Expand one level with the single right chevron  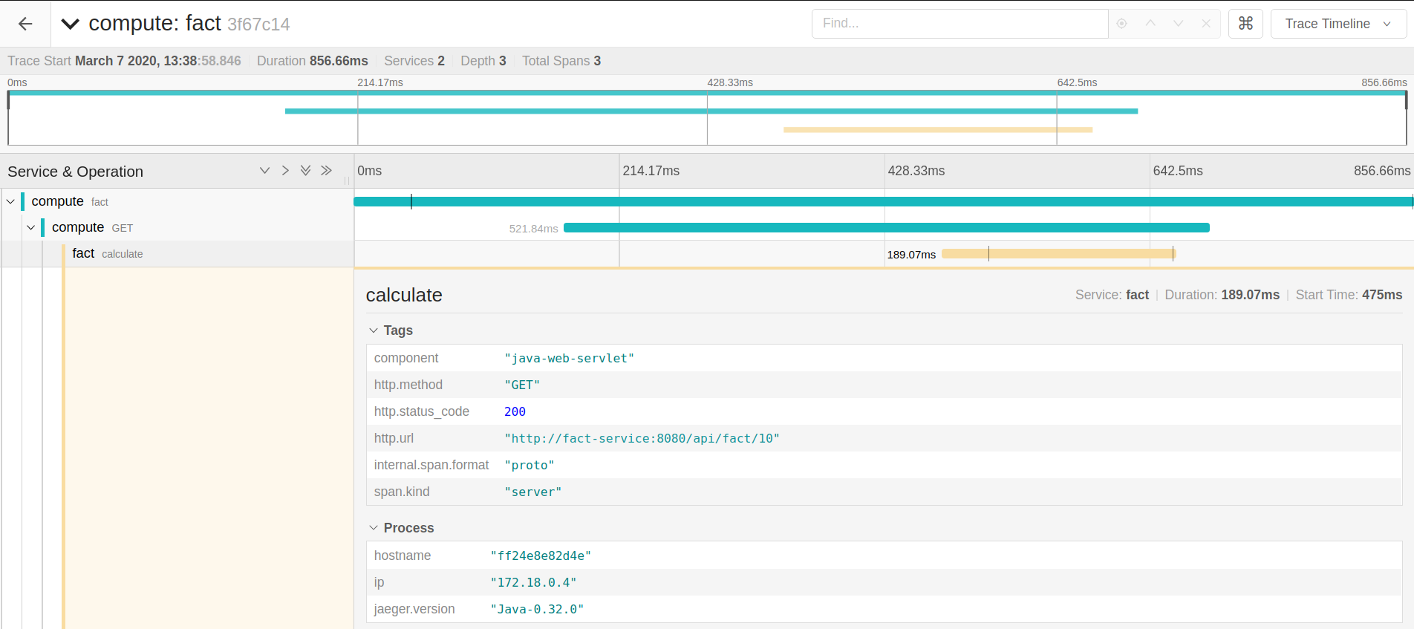point(285,171)
